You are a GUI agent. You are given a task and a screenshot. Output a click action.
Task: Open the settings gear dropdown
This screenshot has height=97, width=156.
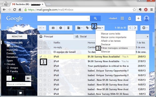(145, 28)
